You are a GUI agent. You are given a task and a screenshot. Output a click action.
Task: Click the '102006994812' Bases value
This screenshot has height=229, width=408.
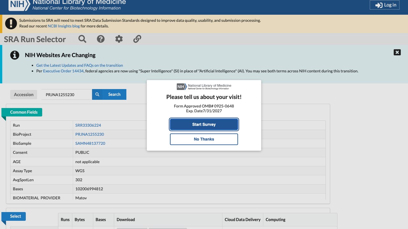pos(89,189)
